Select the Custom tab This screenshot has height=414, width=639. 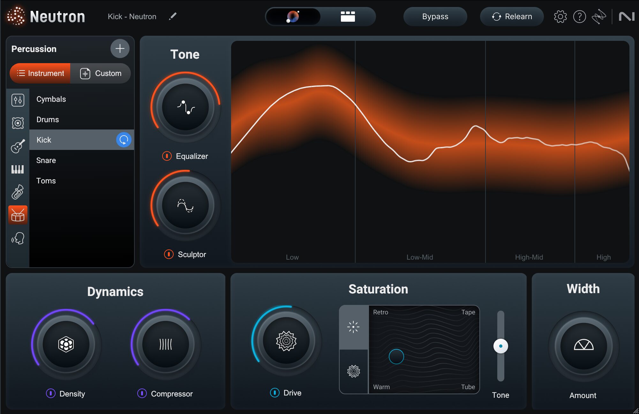[101, 73]
